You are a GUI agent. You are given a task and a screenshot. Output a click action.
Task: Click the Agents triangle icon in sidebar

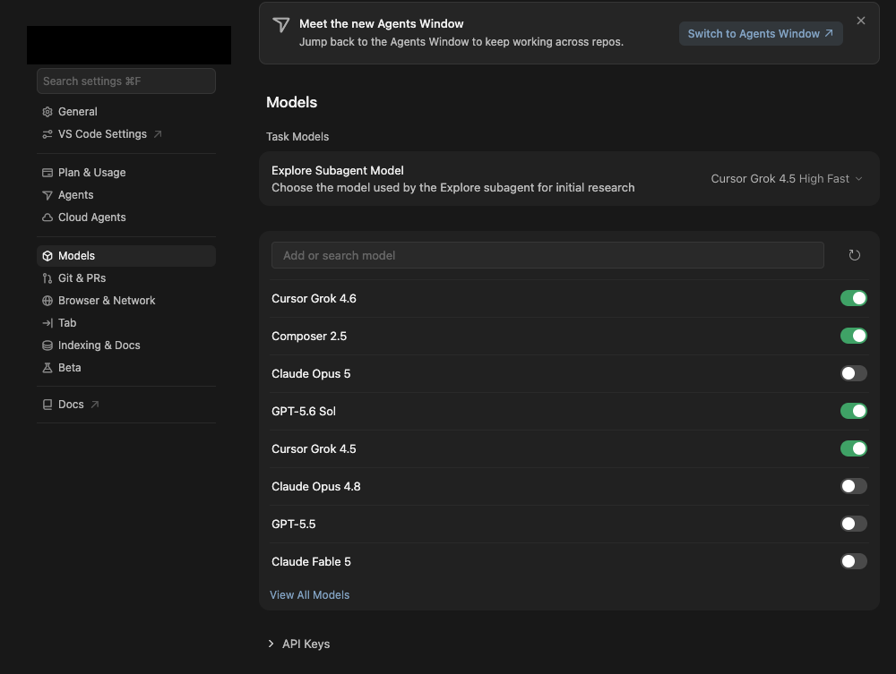pos(47,195)
